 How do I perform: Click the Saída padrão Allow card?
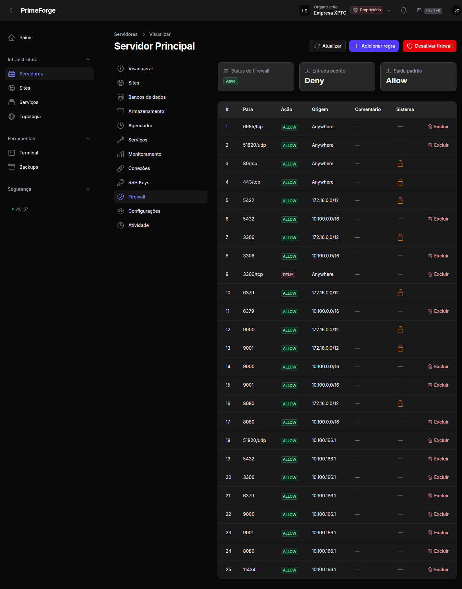(x=418, y=77)
